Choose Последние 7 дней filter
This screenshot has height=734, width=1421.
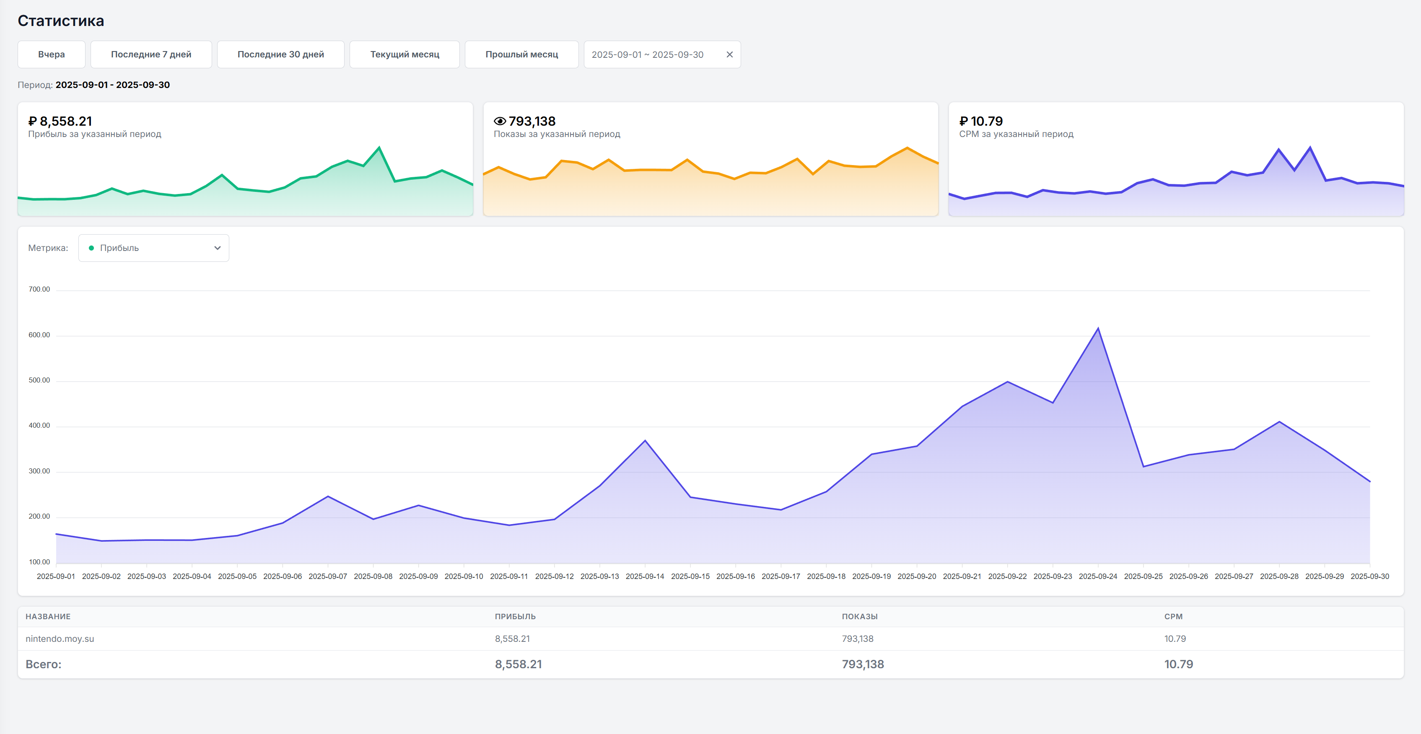point(150,54)
